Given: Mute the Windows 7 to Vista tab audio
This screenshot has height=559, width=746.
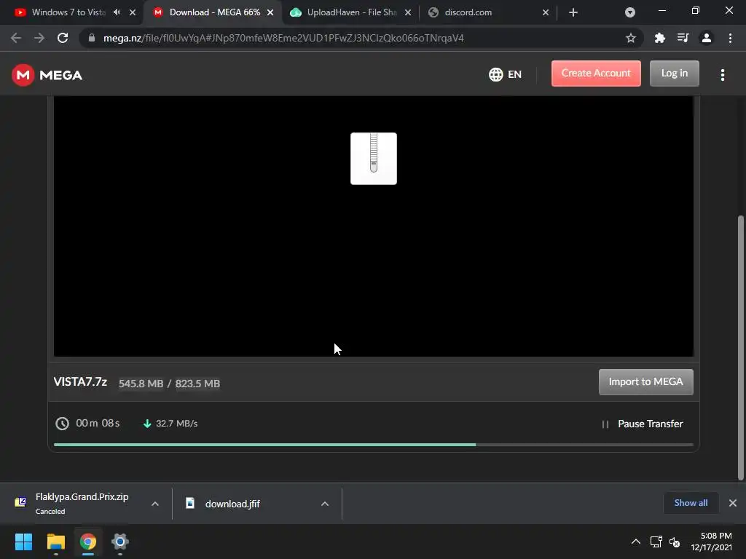Looking at the screenshot, I should [x=117, y=12].
